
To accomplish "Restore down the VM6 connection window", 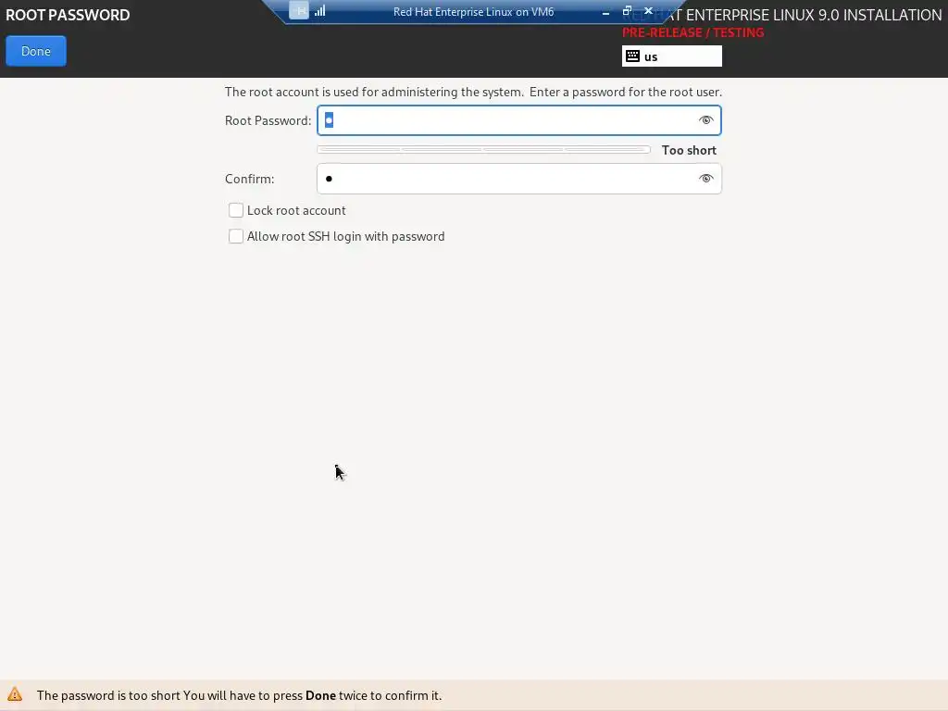I will pos(627,10).
